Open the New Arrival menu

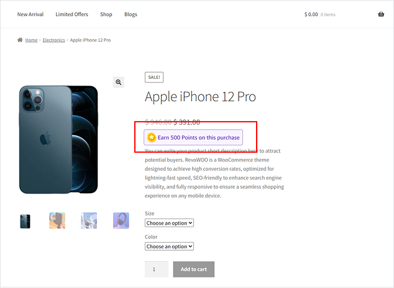30,14
